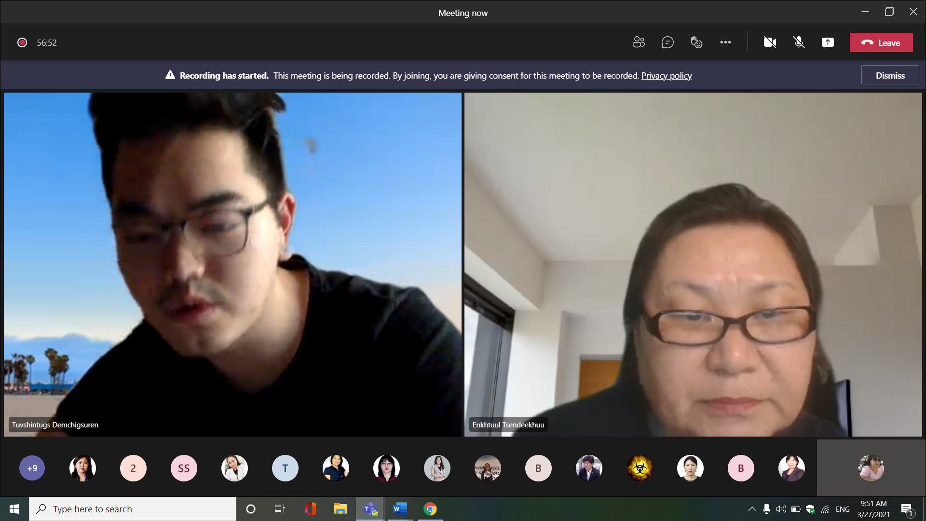Show the +9 more participants

pos(32,468)
